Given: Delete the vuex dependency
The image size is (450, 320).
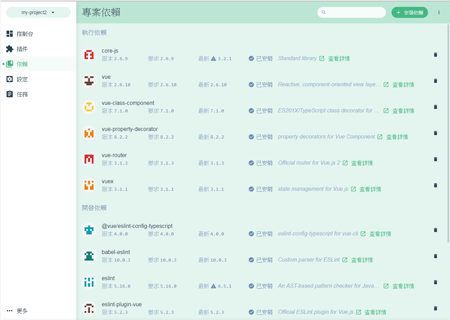Looking at the screenshot, I should (436, 185).
